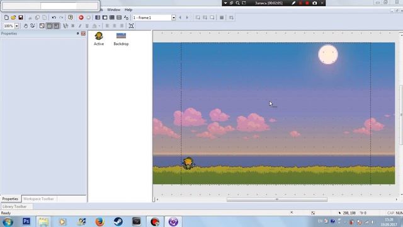Click the horizontal scrollbar thumb
The image size is (403, 227).
[277, 199]
